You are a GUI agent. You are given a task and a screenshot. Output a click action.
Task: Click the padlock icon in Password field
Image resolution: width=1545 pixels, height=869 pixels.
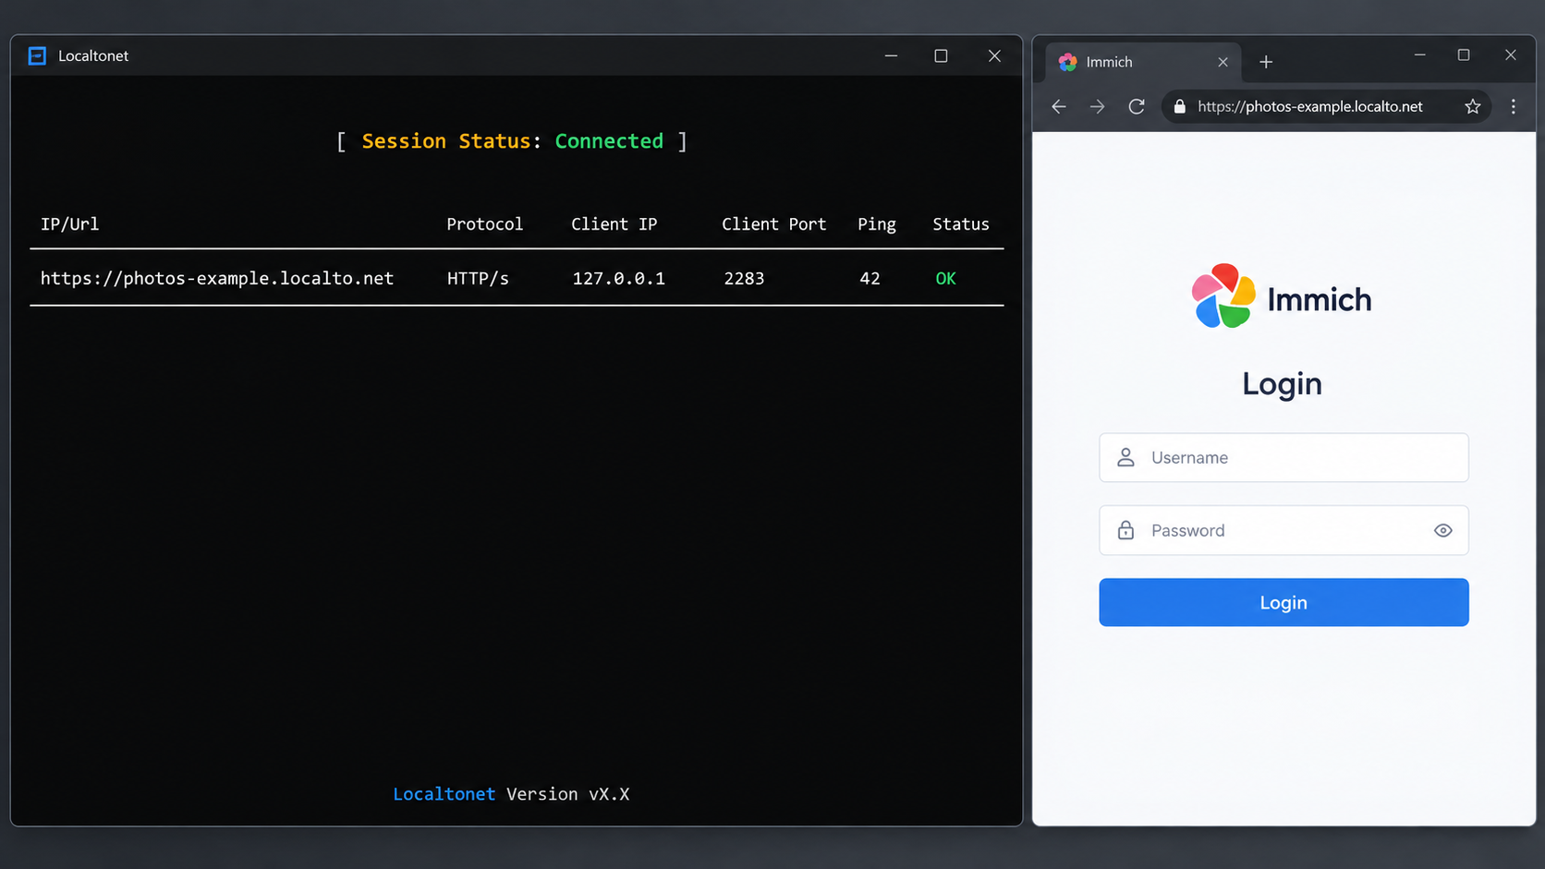coord(1125,530)
